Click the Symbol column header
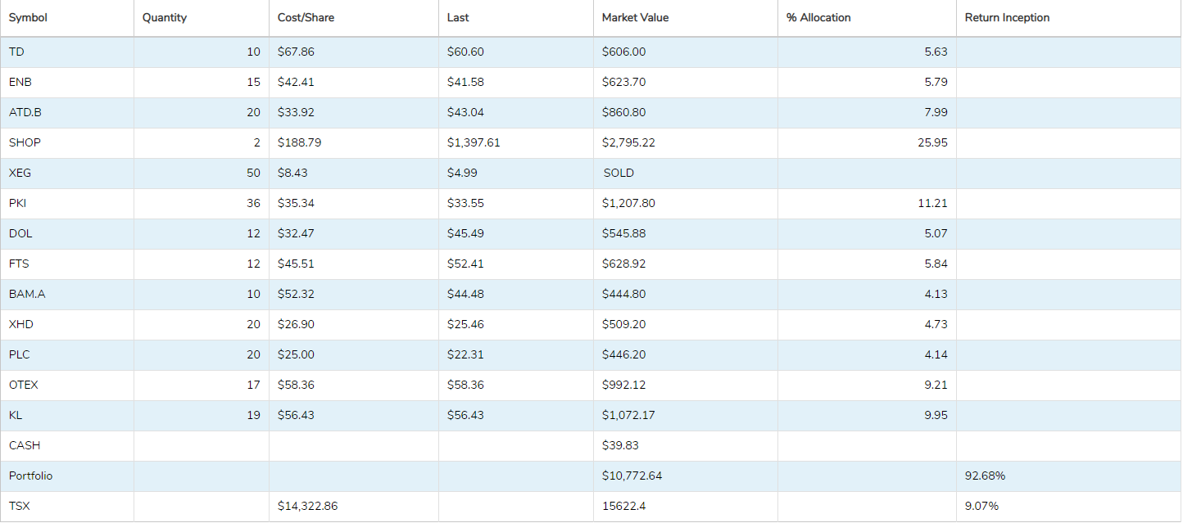Viewport: 1183px width, 523px height. 28,18
